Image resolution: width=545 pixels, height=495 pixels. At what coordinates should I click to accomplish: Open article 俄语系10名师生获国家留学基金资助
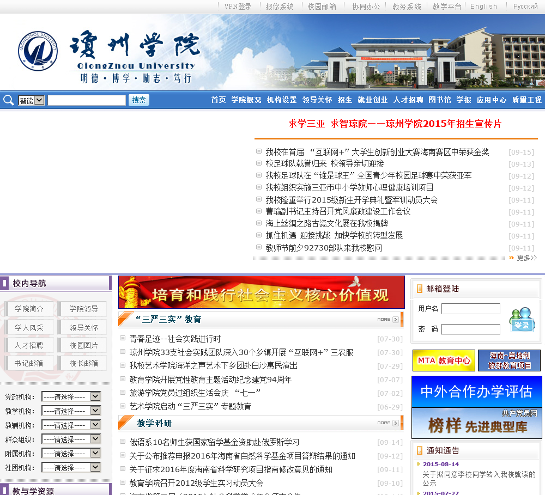click(214, 442)
